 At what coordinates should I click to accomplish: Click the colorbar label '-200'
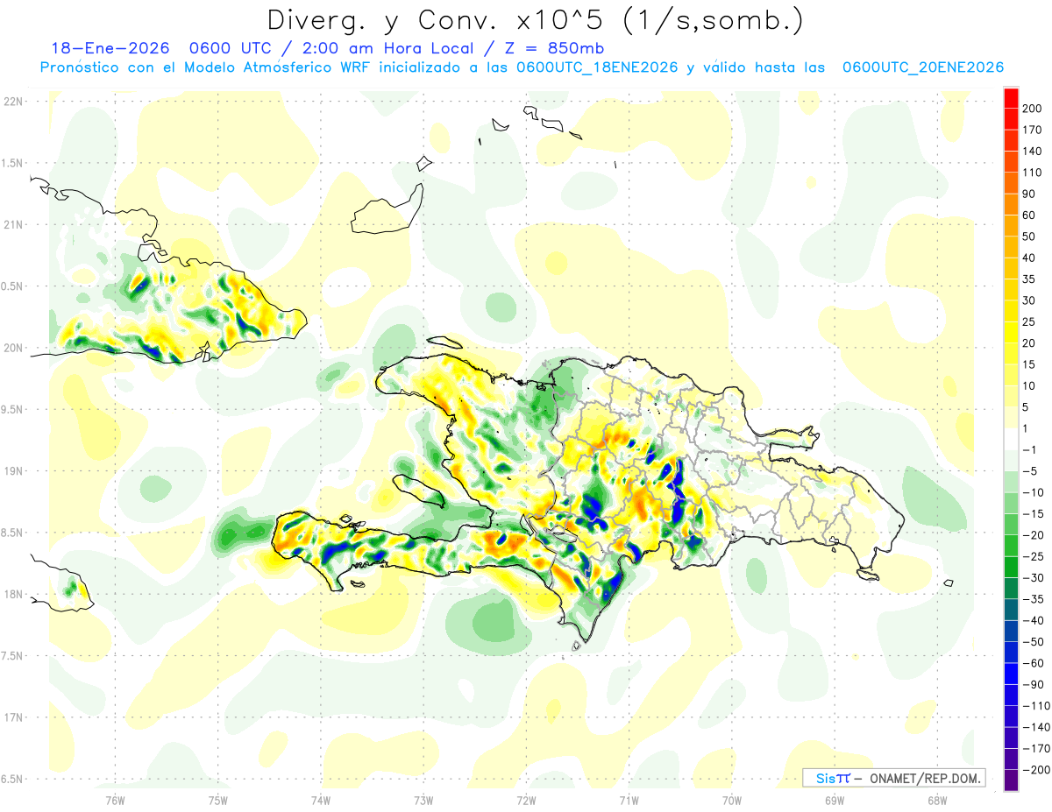[1037, 772]
